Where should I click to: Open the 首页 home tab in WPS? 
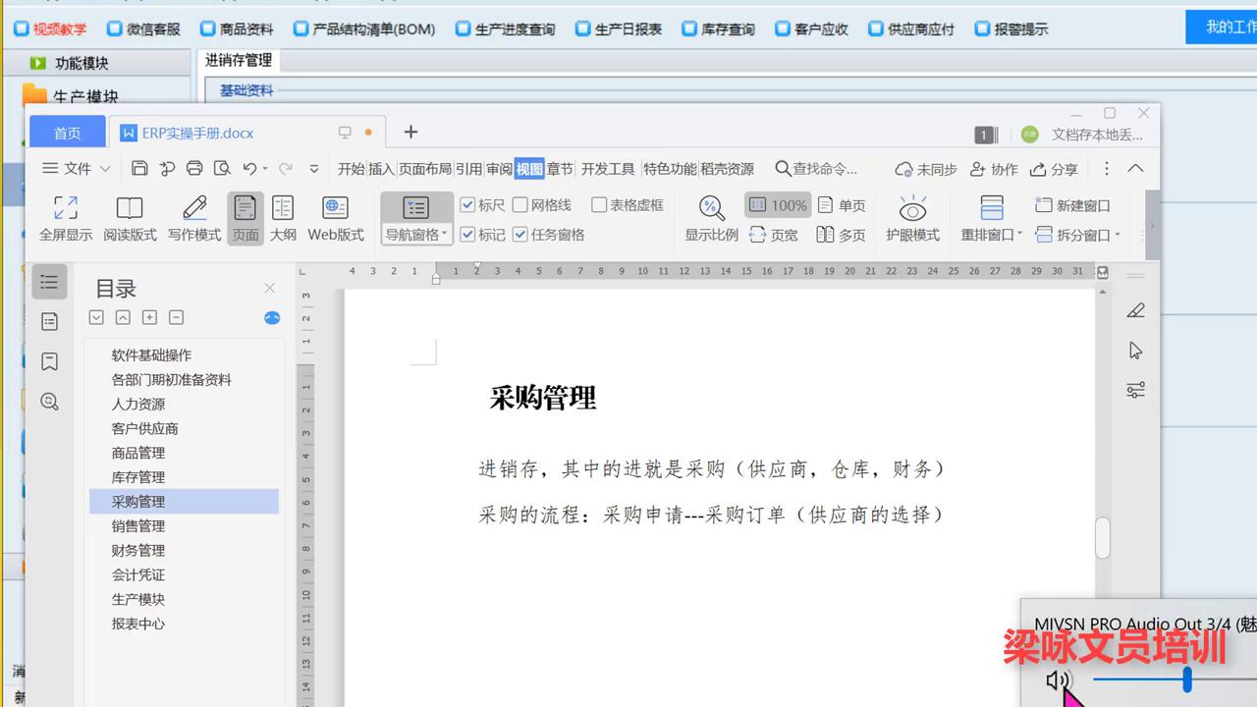tap(66, 131)
